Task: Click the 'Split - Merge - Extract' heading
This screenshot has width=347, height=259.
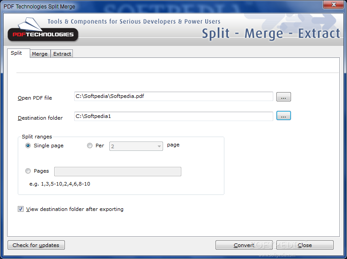Action: pos(271,33)
